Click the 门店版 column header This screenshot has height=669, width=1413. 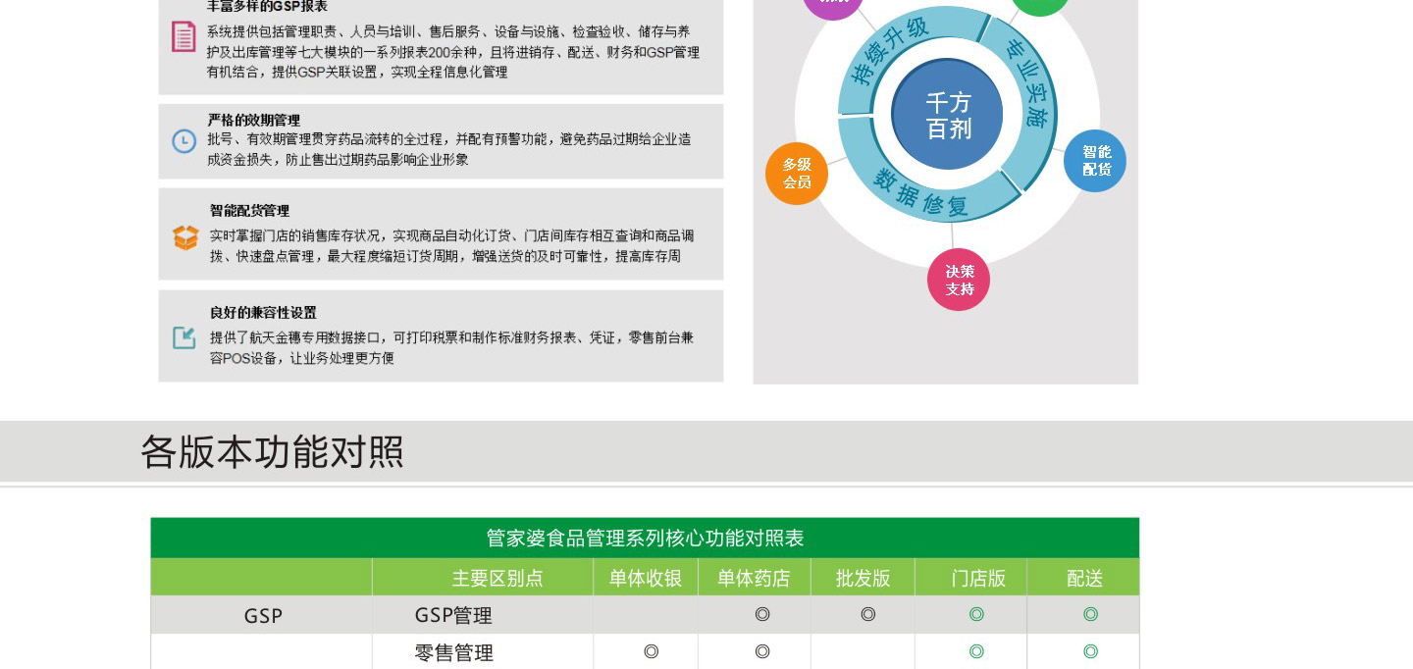[977, 579]
